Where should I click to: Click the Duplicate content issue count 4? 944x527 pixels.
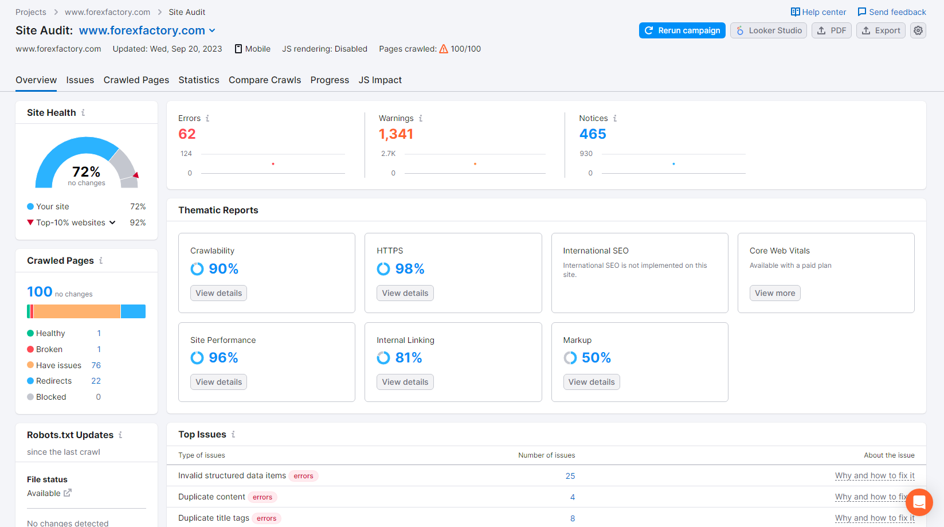click(x=573, y=497)
